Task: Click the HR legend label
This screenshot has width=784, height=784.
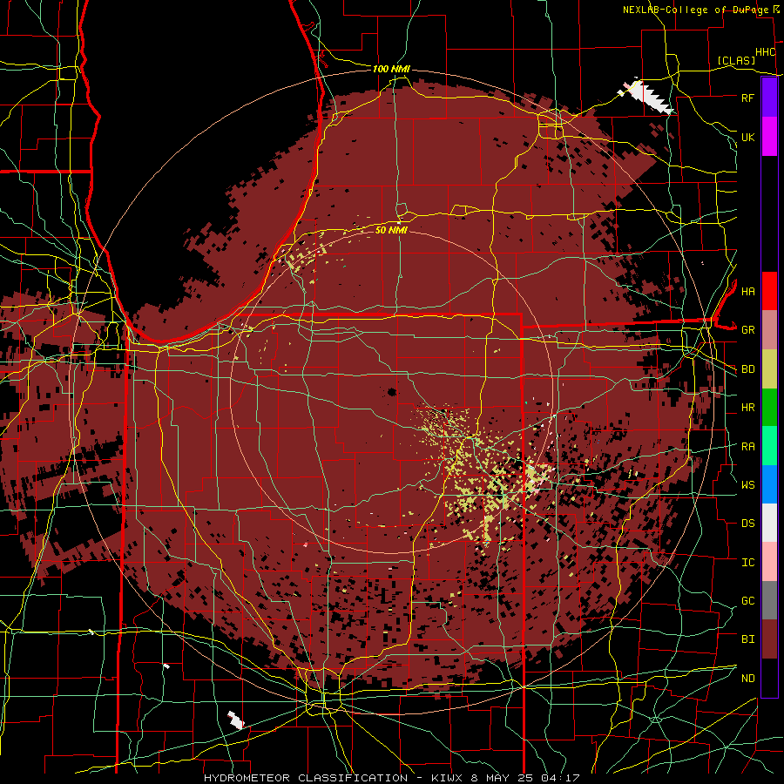Action: [x=747, y=408]
